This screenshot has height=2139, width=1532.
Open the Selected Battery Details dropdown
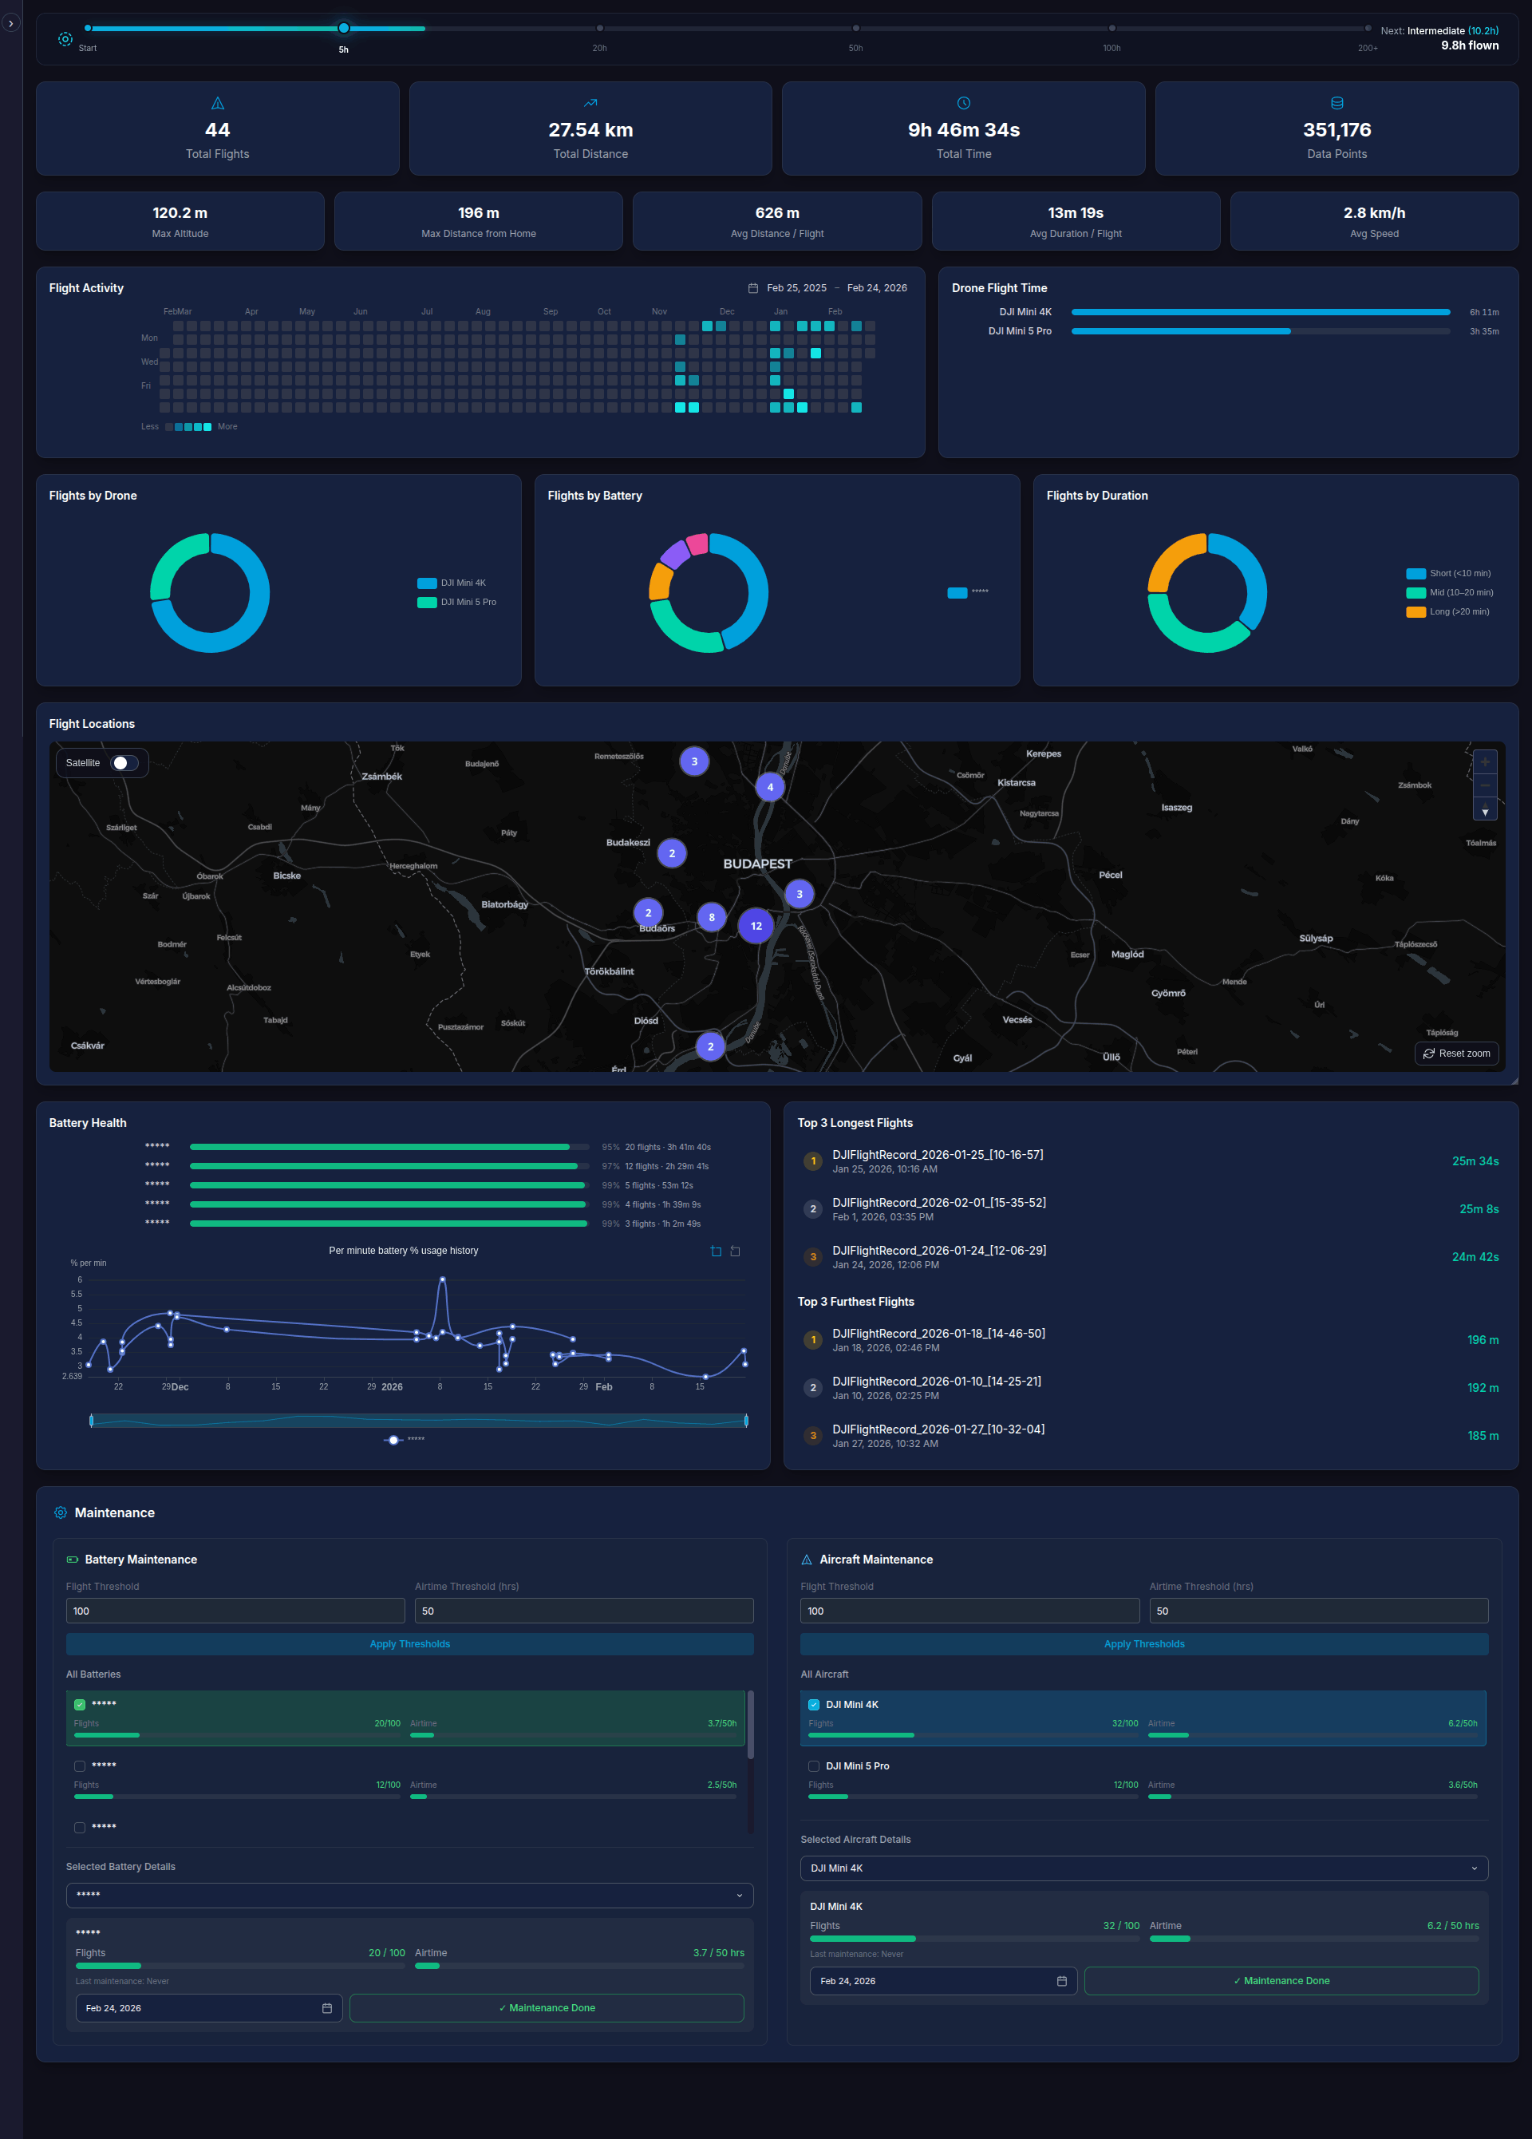click(x=409, y=1895)
